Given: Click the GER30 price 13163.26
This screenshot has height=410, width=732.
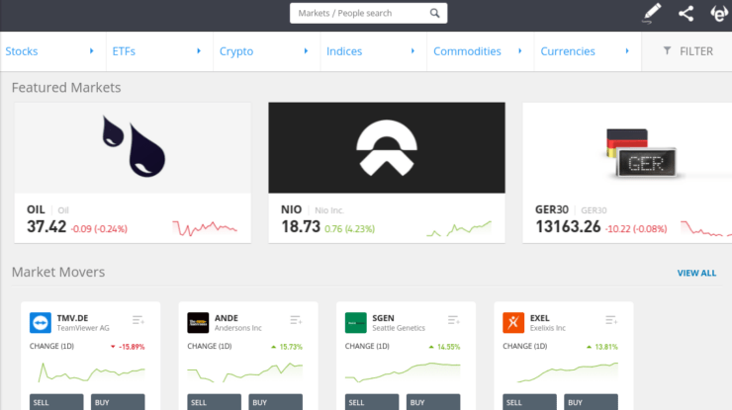Looking at the screenshot, I should click(568, 226).
